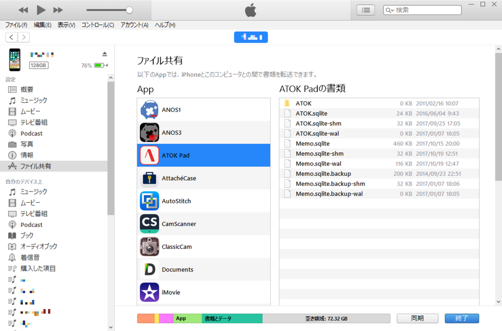The image size is (502, 331).
Task: Select the CamScanner app icon
Action: 149,224
